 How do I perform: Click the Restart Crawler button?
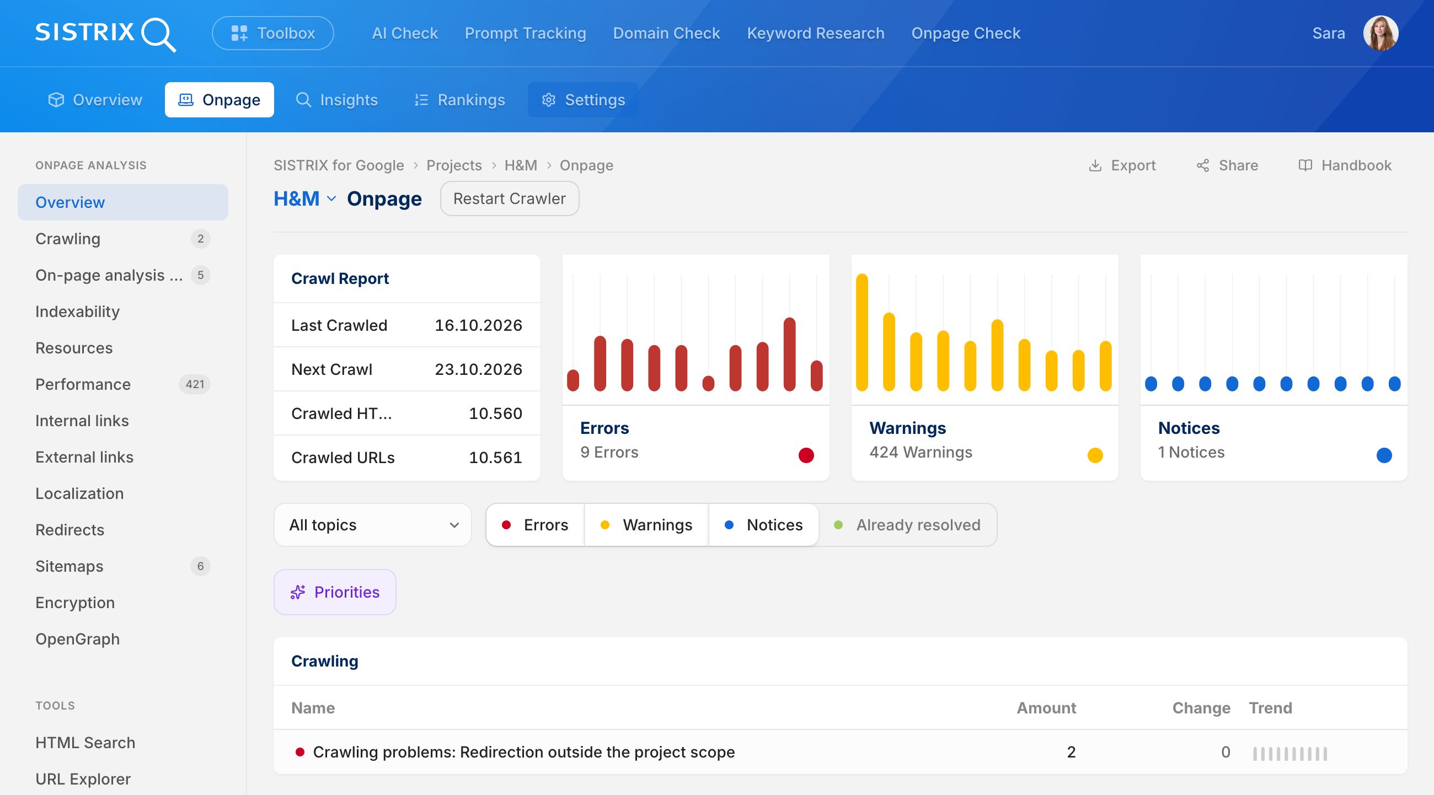coord(510,198)
